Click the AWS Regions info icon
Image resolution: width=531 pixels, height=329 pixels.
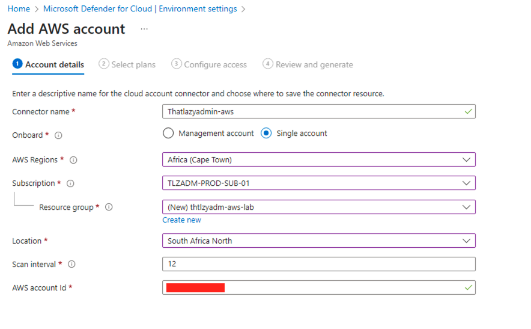tap(73, 160)
